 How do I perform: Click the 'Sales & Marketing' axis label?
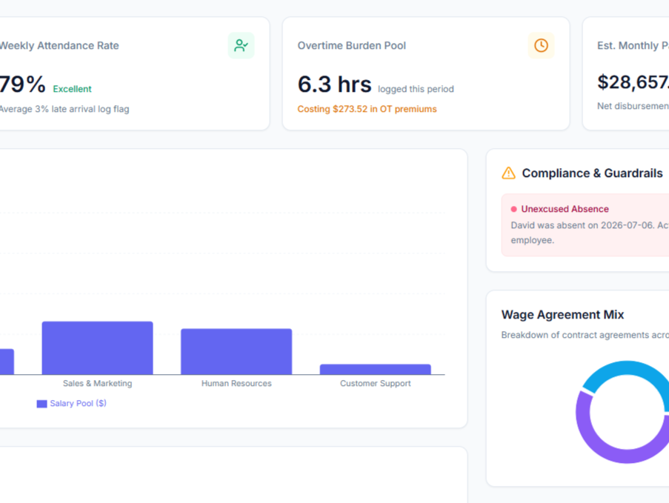pos(97,383)
